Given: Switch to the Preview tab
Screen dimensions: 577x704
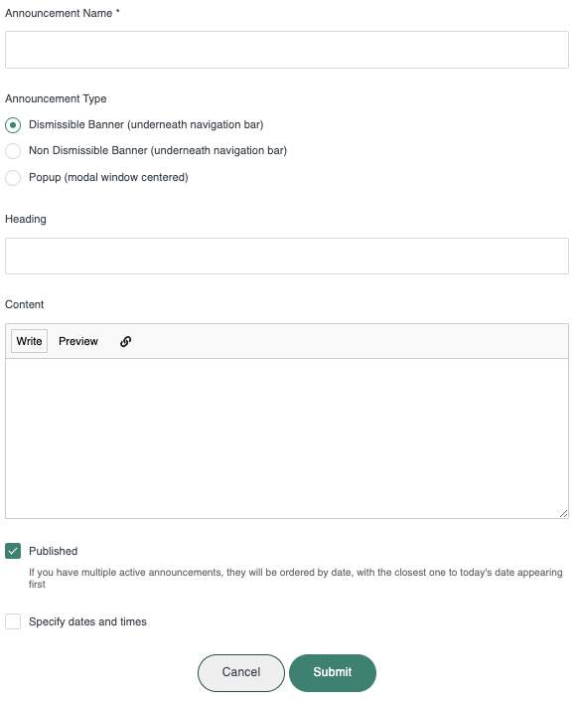Looking at the screenshot, I should 78,341.
